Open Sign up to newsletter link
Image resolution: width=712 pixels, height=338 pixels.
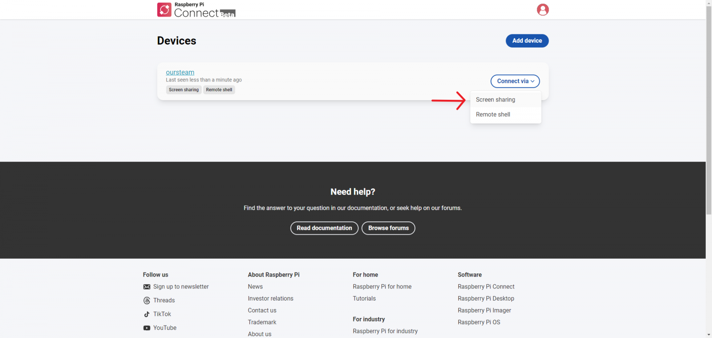click(181, 287)
